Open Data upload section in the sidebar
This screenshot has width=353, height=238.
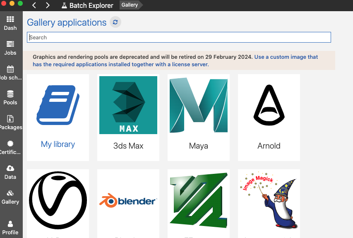[10, 172]
